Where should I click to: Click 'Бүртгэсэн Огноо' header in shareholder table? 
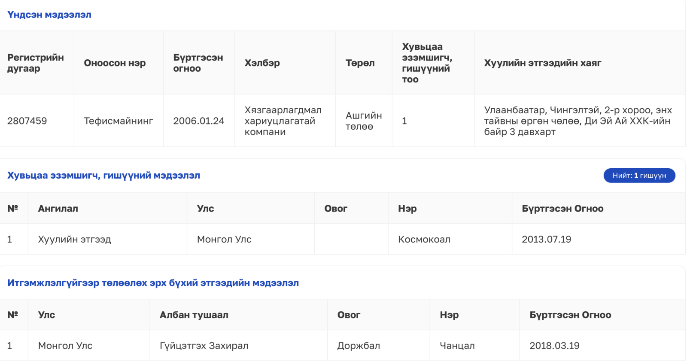(562, 209)
